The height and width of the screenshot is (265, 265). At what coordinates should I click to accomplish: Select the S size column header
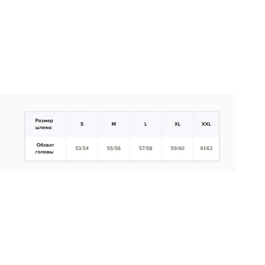click(82, 124)
